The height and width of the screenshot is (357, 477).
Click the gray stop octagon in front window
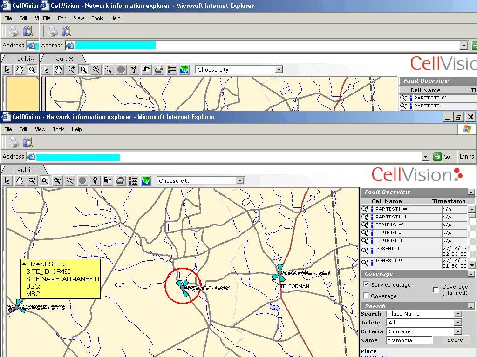(82, 181)
